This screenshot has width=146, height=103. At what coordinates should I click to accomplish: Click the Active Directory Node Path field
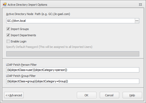click(x=71, y=21)
